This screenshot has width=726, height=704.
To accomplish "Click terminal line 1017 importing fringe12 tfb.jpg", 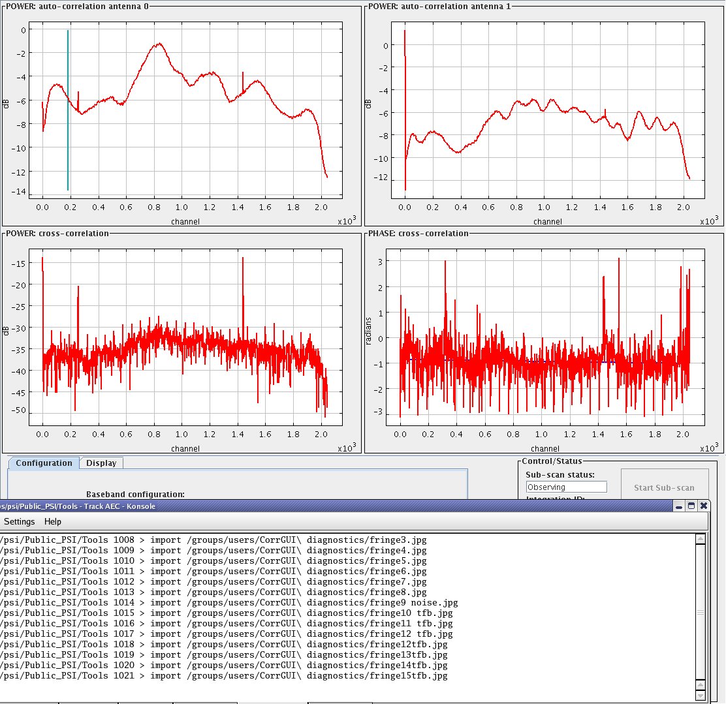I will click(x=227, y=634).
